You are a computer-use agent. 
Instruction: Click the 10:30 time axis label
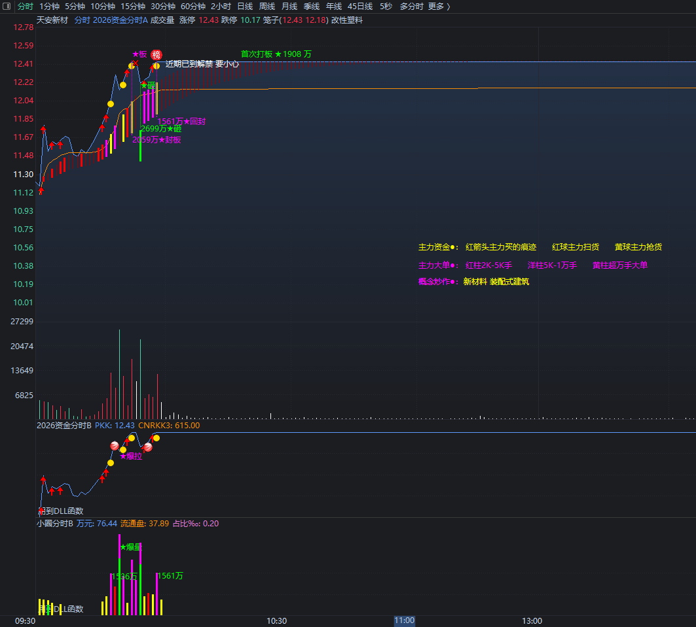(276, 621)
